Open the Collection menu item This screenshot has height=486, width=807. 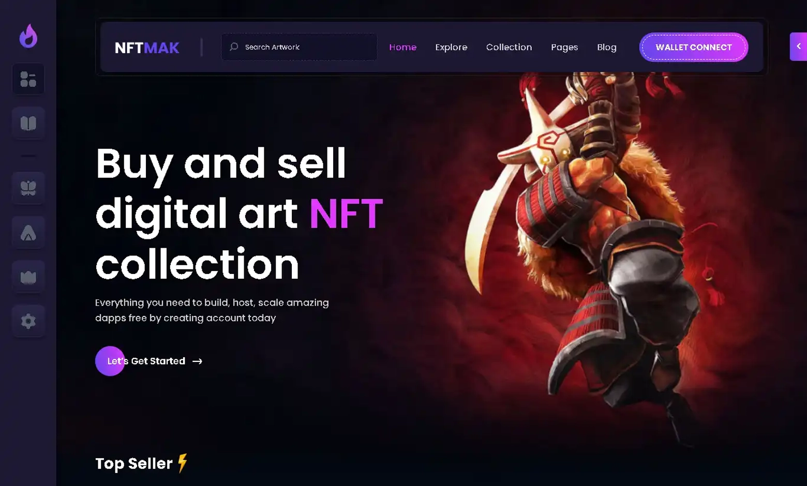point(509,47)
